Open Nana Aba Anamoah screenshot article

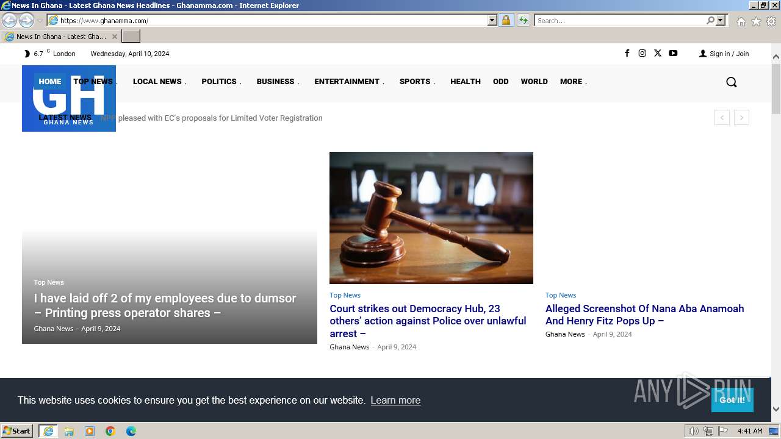point(644,315)
